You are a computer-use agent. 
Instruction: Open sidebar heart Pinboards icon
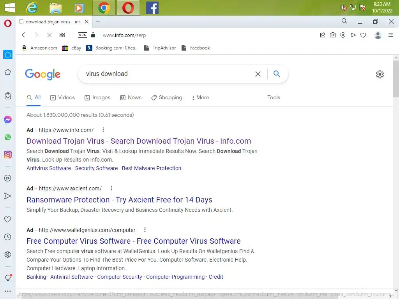pos(8,219)
